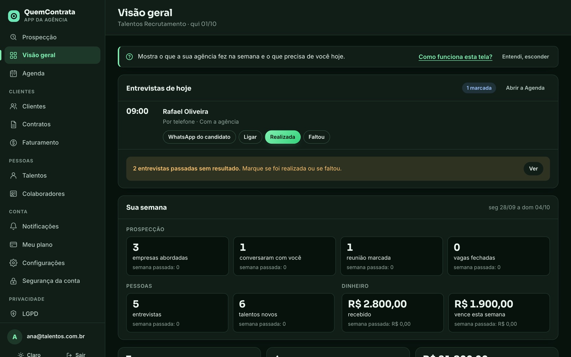
Task: Click the 'vence esta semana' card
Action: point(499,313)
